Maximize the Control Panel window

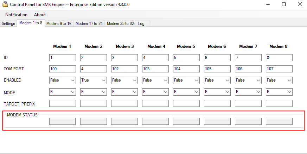(283, 5)
